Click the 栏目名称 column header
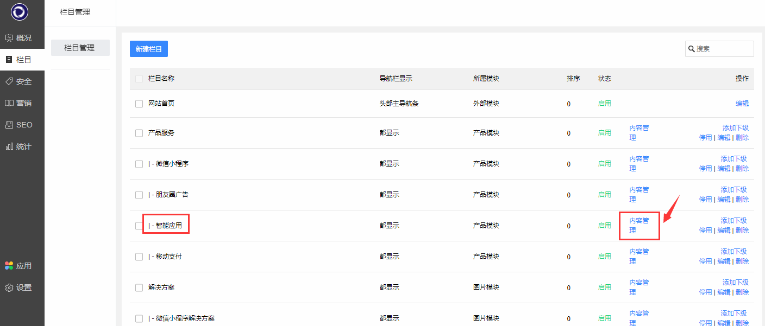The image size is (765, 326). point(161,79)
